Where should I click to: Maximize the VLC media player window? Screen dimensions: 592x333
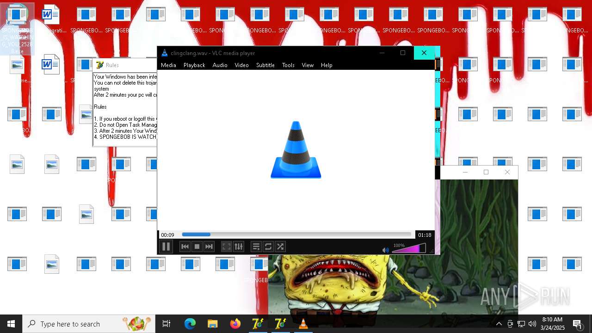click(x=403, y=53)
